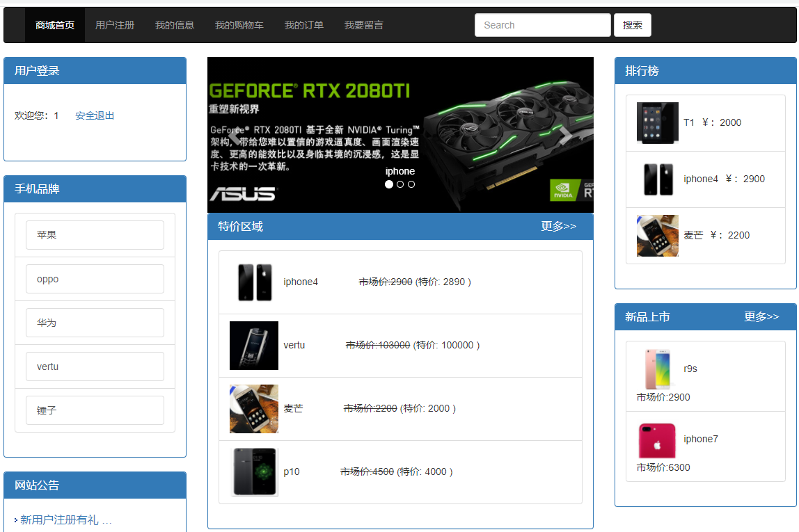This screenshot has width=799, height=532.
Task: Click 市场价:6300 text under iphone7
Action: tap(663, 467)
